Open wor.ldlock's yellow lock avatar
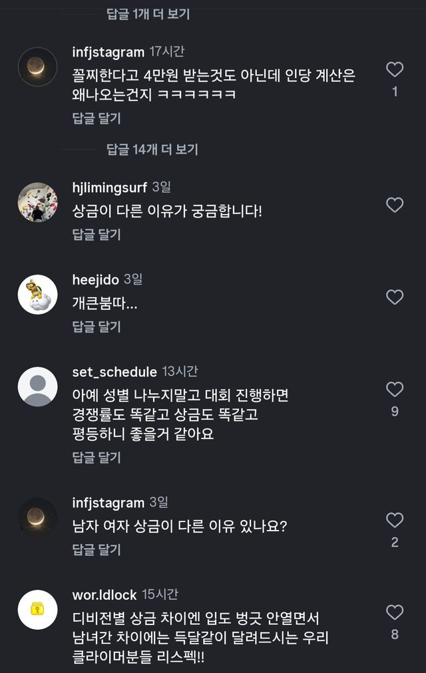Screen dimensions: 426x673 tap(37, 609)
